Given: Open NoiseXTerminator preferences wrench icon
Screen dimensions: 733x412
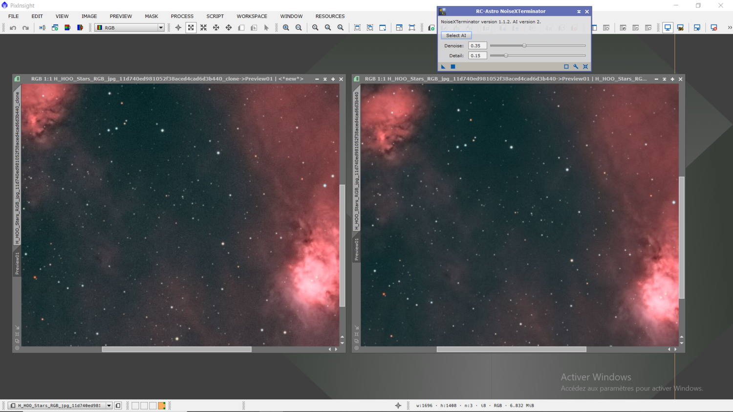Looking at the screenshot, I should point(576,66).
